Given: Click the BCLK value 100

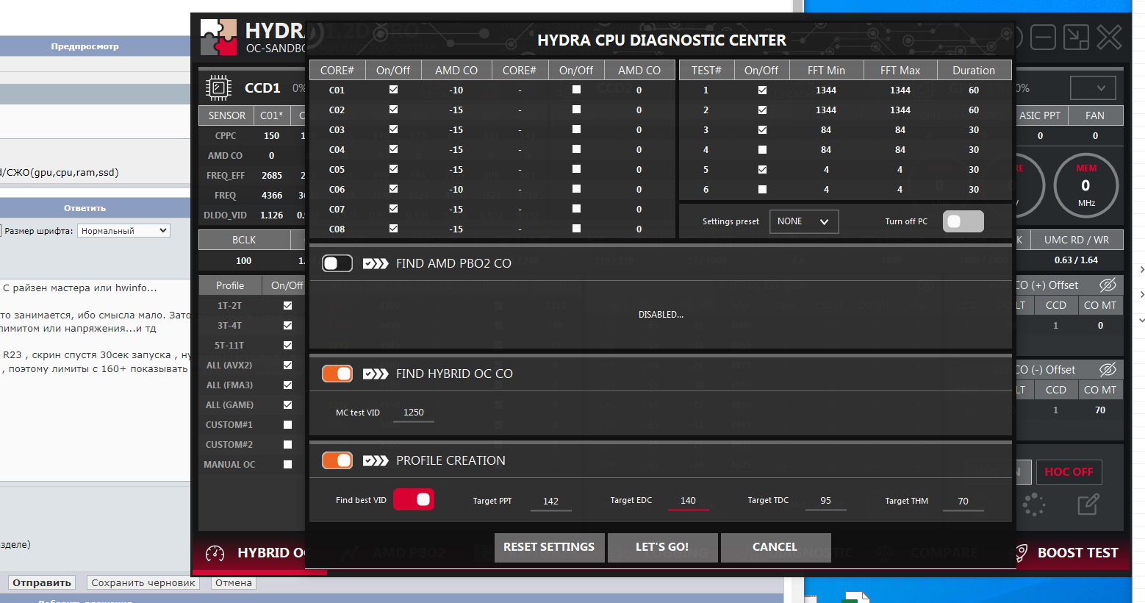Looking at the screenshot, I should (244, 260).
